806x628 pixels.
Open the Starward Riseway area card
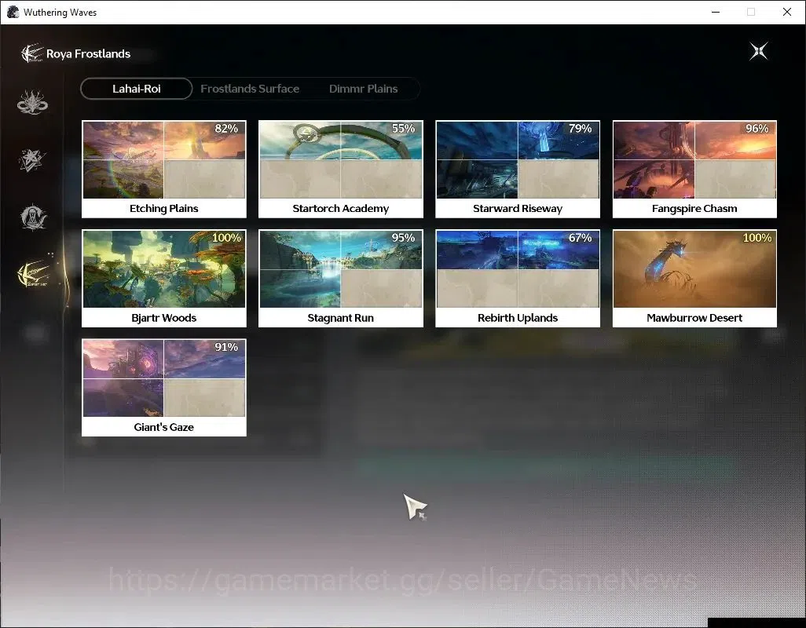[x=518, y=169]
